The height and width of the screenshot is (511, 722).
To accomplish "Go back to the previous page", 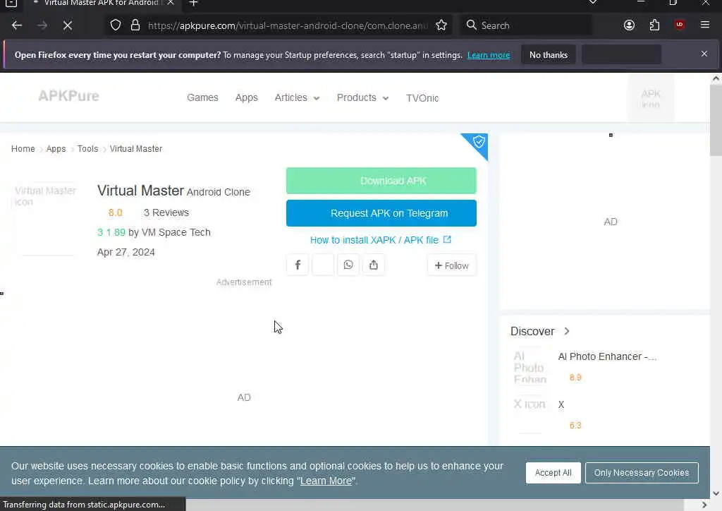I will coord(17,25).
